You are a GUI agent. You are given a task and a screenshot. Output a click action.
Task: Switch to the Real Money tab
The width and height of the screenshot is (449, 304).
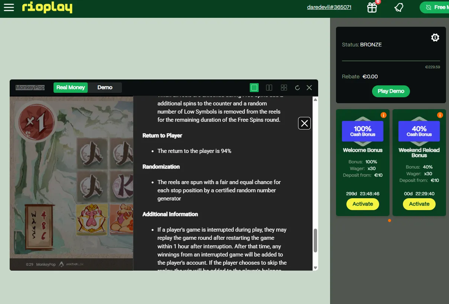tap(71, 88)
